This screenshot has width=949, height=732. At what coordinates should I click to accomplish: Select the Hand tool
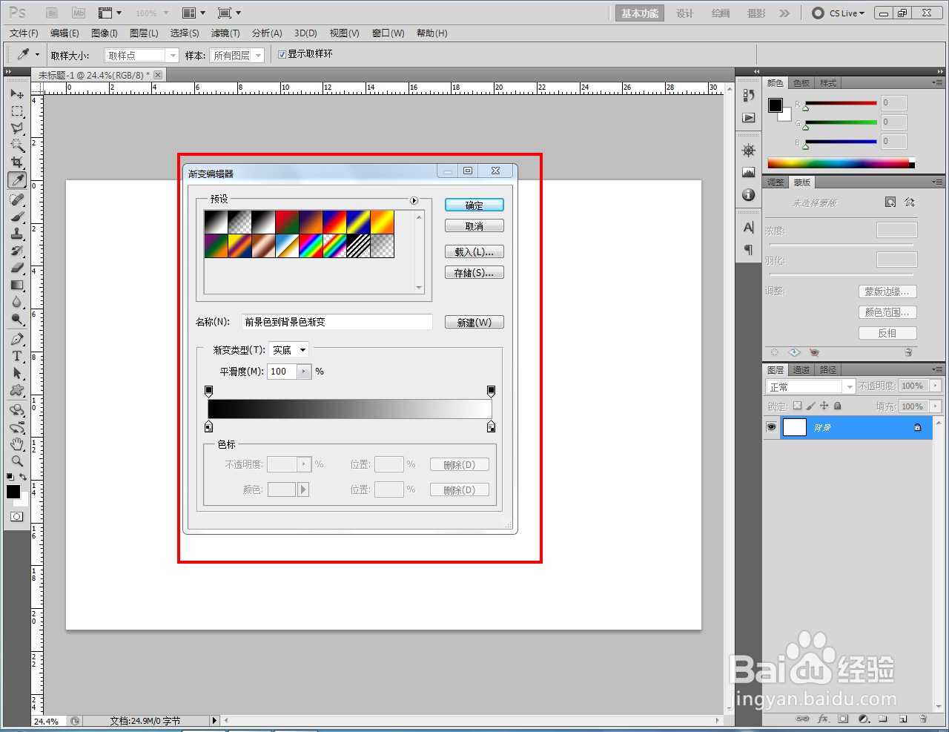tap(17, 444)
